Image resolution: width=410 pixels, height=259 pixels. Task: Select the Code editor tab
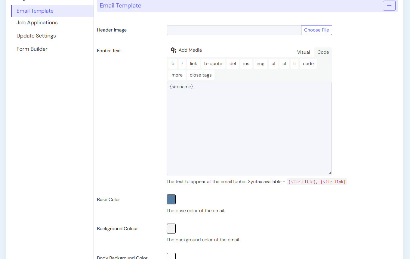323,52
